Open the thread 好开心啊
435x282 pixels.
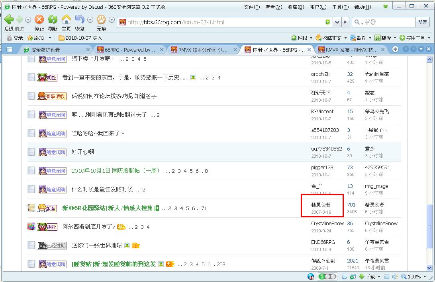click(x=83, y=152)
